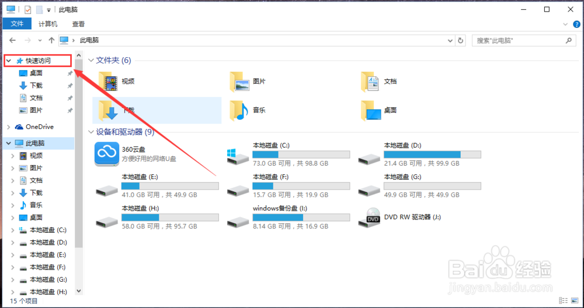
Task: Click the up-directory arrow in navigation bar
Action: tap(51, 41)
